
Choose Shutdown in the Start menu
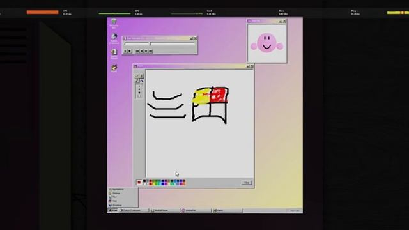(x=123, y=205)
